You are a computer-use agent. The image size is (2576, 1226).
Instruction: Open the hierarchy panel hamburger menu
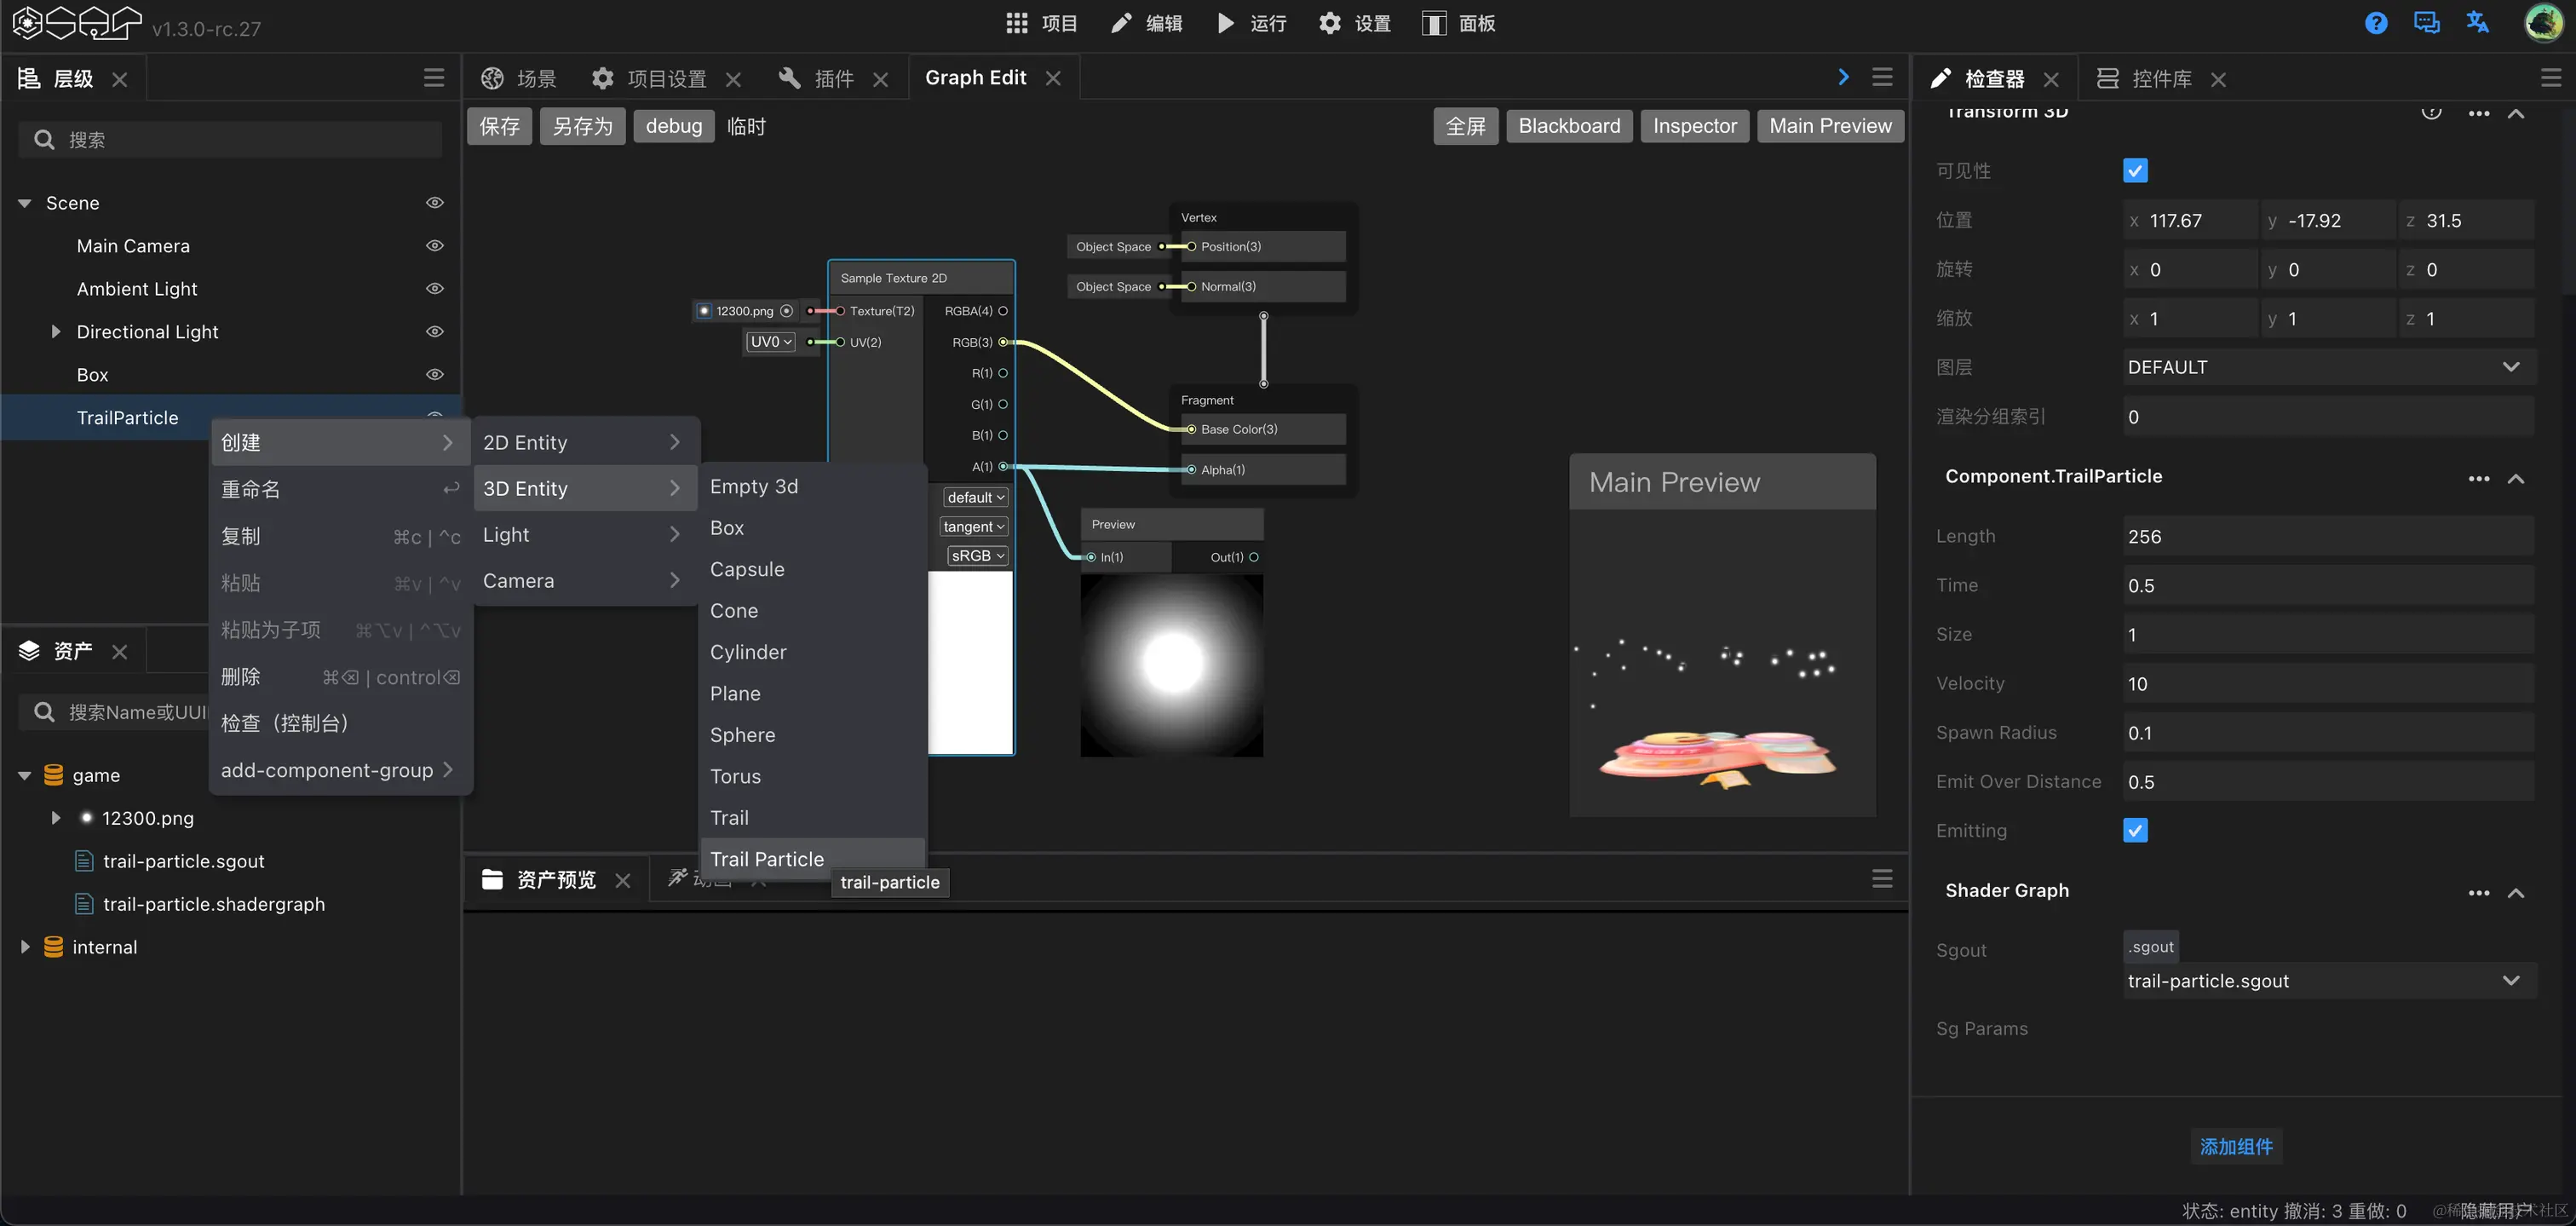click(x=434, y=78)
